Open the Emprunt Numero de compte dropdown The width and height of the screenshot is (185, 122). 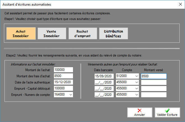[70, 95]
